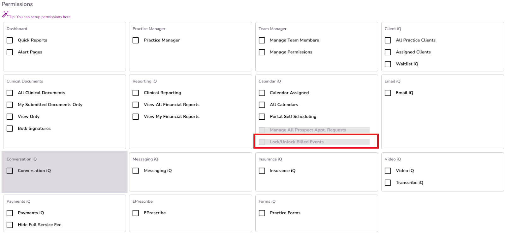This screenshot has height=239, width=505.
Task: Enable the Calendar Assigned checkbox
Action: (262, 93)
